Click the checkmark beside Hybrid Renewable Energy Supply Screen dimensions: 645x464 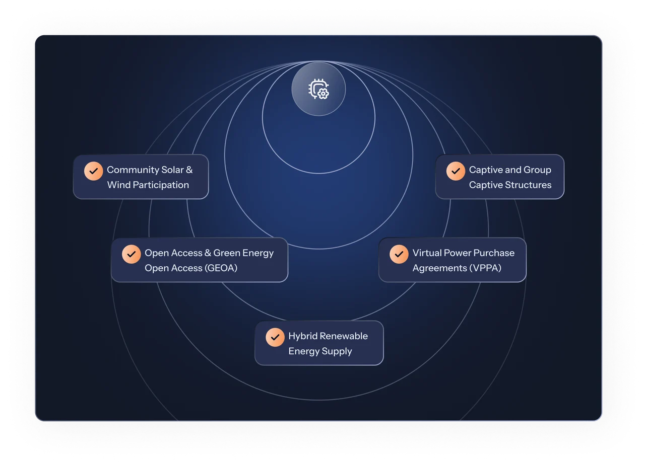[275, 337]
